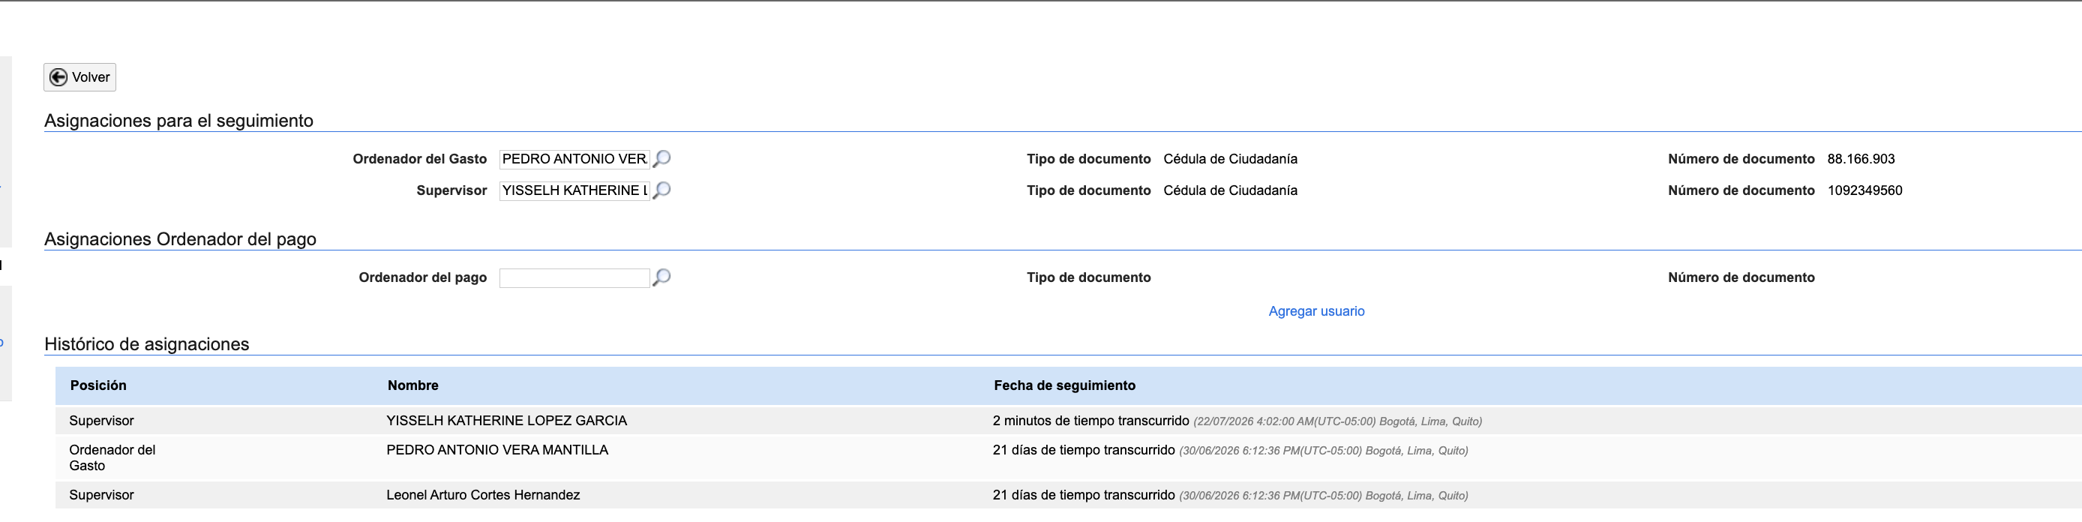This screenshot has width=2082, height=522.
Task: Click the Ordenador del Gasto document number 88.166.903
Action: pyautogui.click(x=1861, y=159)
